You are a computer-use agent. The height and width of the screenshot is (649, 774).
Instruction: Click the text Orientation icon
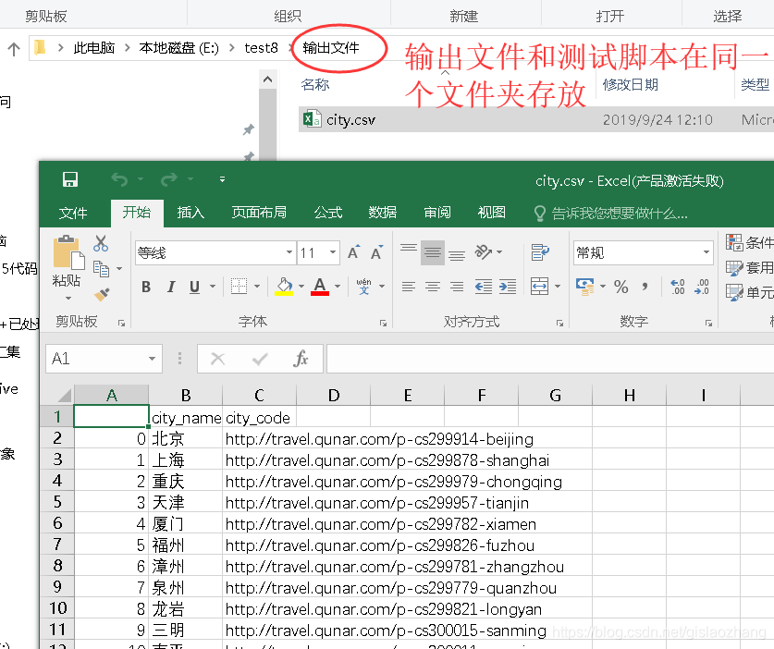(484, 252)
